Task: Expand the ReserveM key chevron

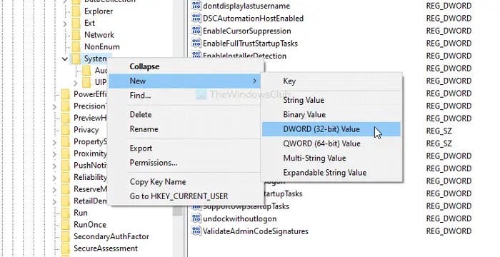Action: coord(54,190)
